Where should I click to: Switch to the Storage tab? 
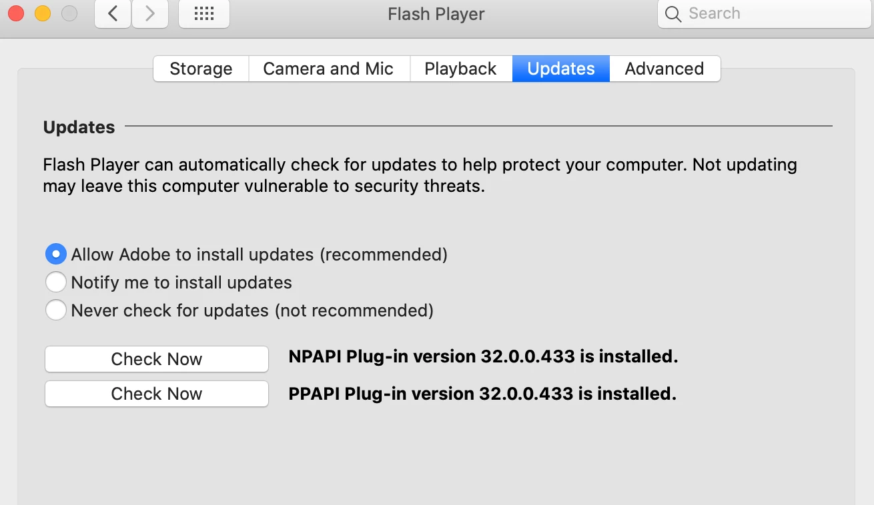click(201, 69)
